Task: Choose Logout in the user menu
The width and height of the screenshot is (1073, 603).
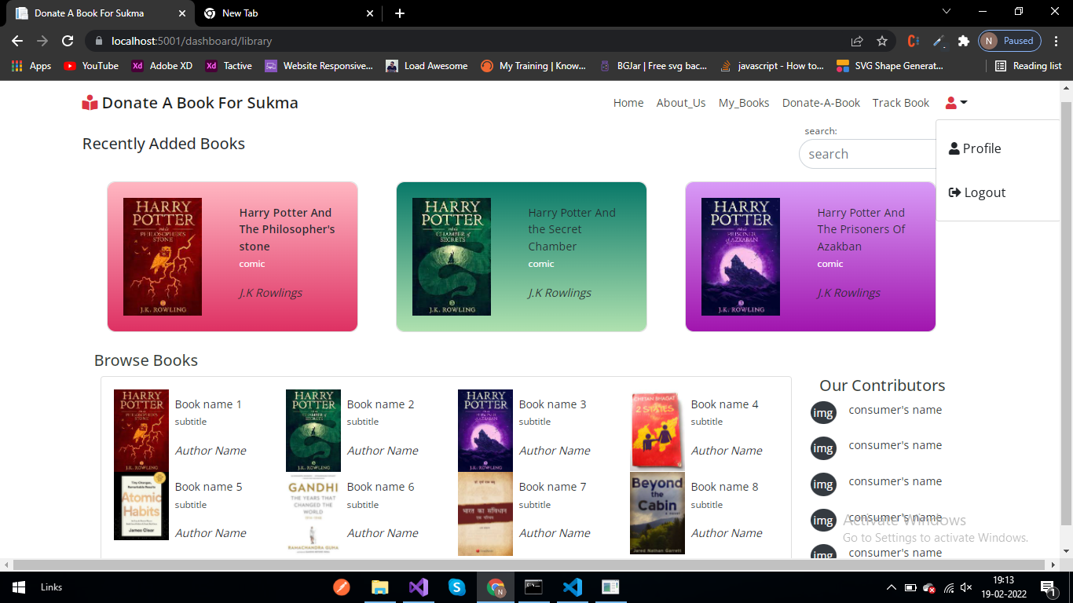Action: pyautogui.click(x=977, y=192)
